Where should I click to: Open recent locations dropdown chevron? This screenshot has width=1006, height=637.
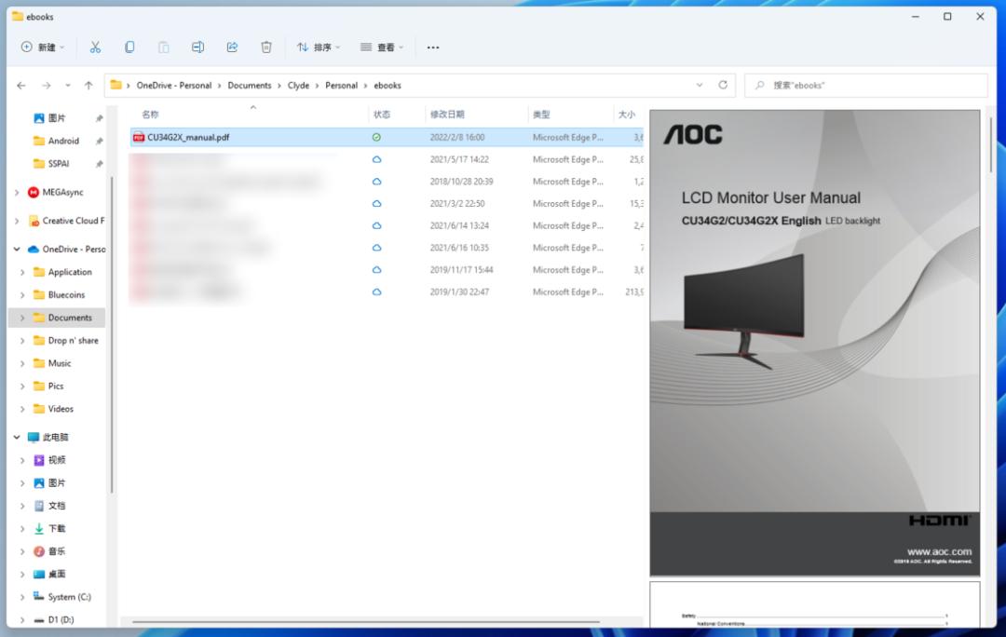coord(67,86)
